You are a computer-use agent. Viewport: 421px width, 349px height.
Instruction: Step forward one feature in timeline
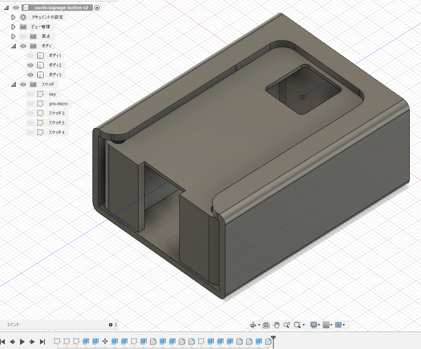[32, 342]
